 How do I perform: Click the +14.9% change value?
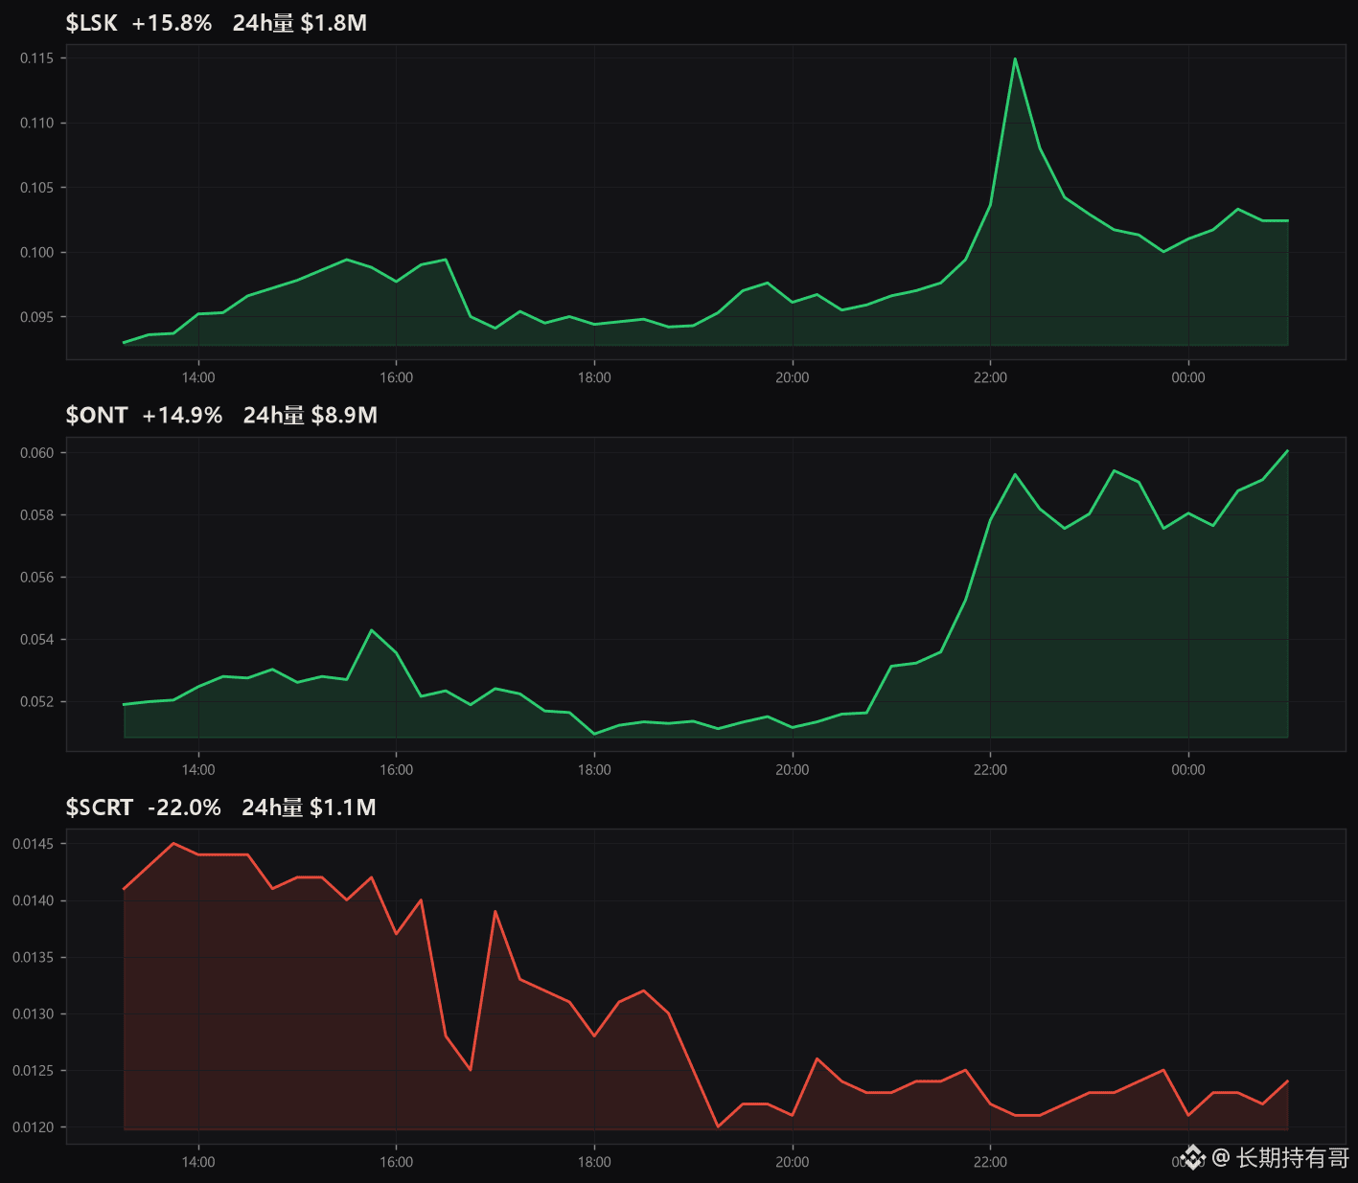[x=182, y=415]
